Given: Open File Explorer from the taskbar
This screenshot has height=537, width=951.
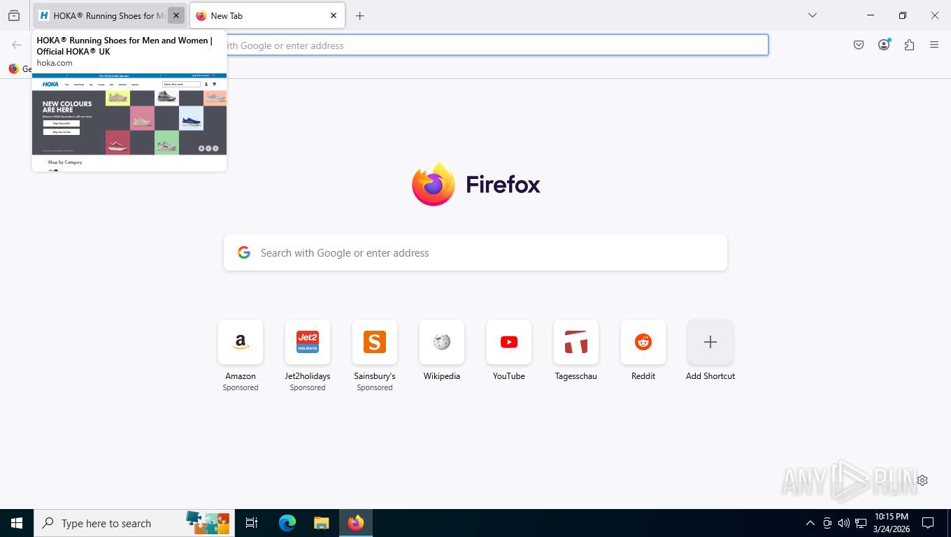Looking at the screenshot, I should click(x=321, y=523).
